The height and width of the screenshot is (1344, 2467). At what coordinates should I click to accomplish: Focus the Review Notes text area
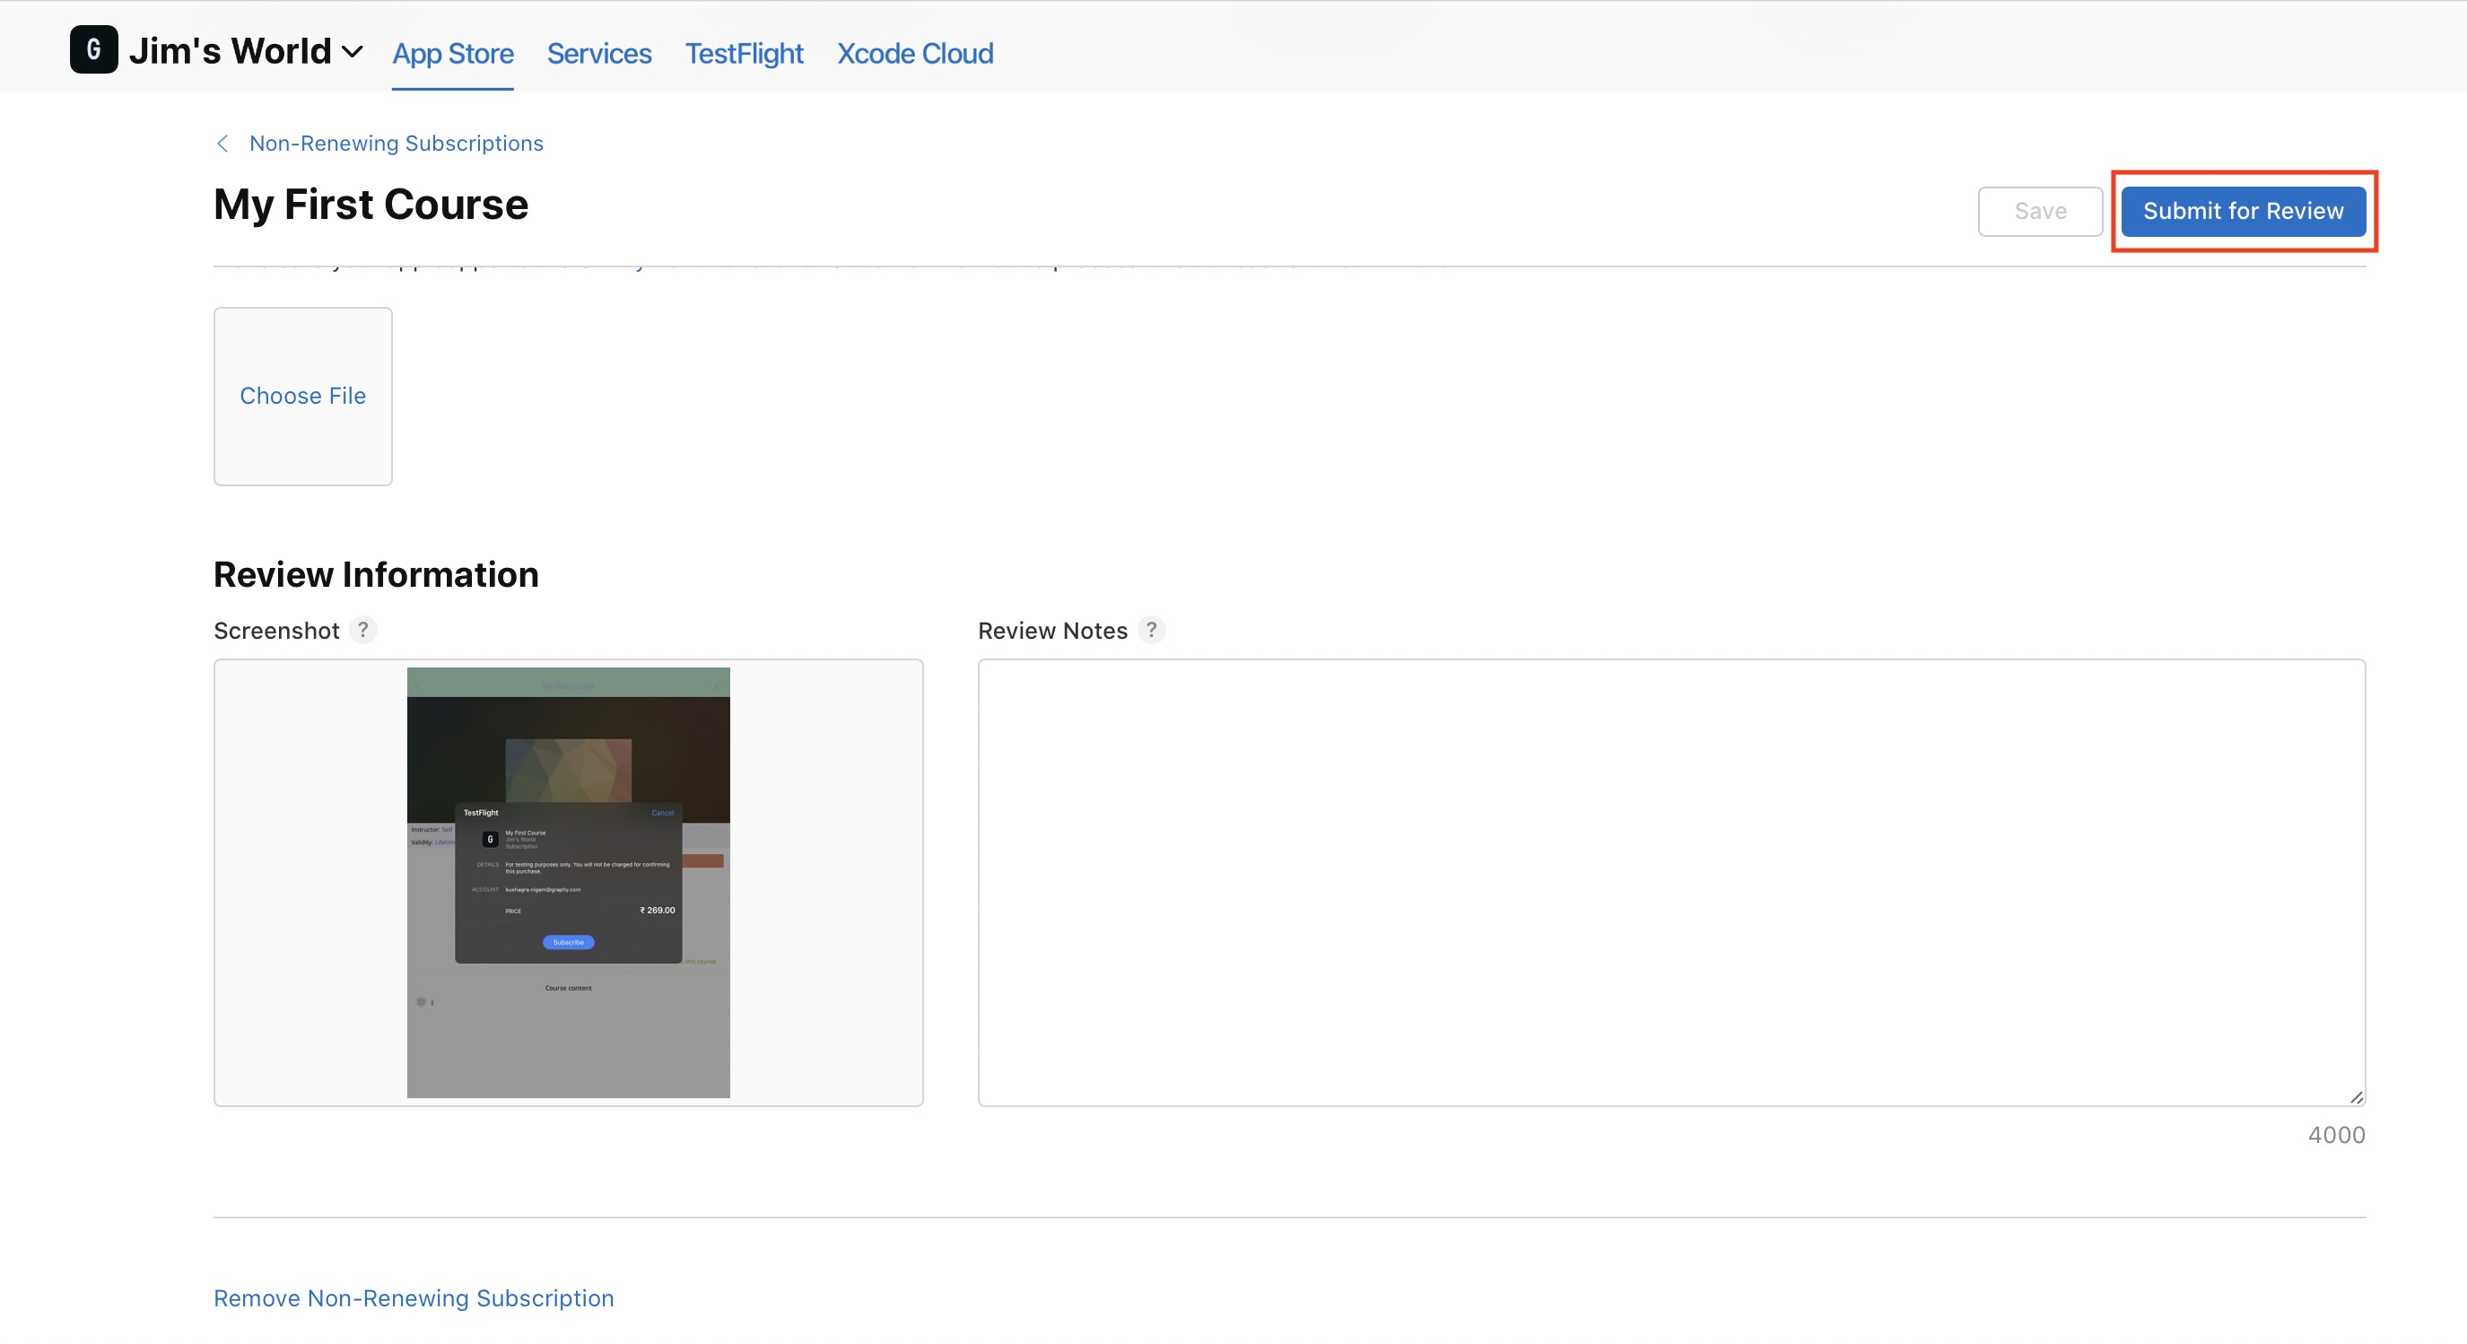(x=1670, y=882)
